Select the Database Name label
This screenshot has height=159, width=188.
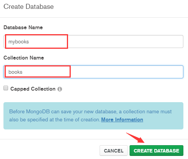23,27
